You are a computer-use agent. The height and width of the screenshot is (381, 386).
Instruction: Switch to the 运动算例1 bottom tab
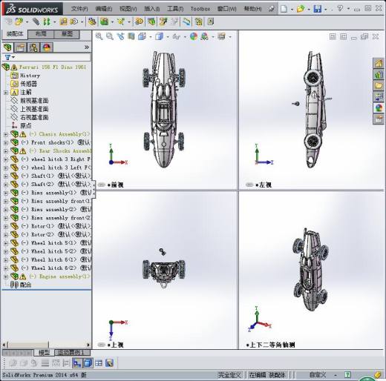coord(72,352)
